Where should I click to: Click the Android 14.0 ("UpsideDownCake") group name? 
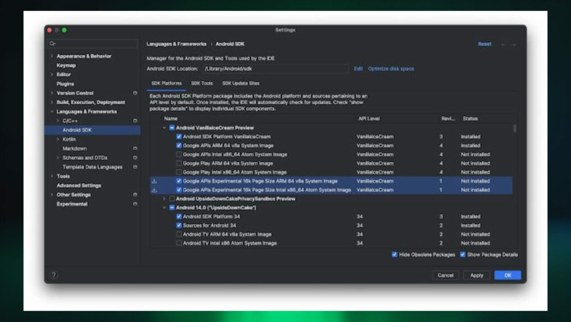216,208
